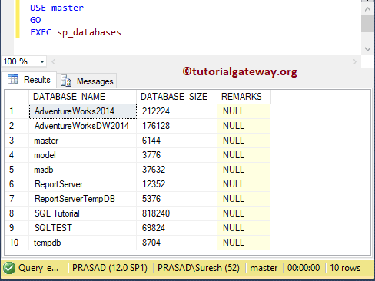Click the horizontal scroll right arrow
Image resolution: width=375 pixels, height=281 pixels.
coord(355,61)
